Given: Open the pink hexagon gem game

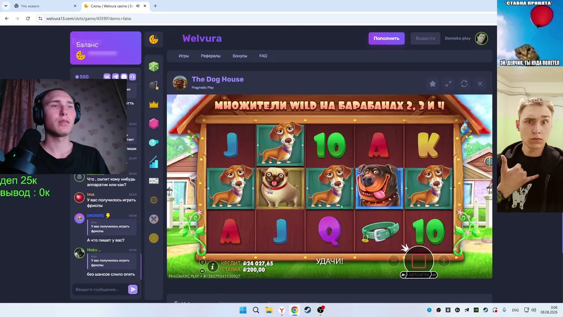Looking at the screenshot, I should (154, 124).
